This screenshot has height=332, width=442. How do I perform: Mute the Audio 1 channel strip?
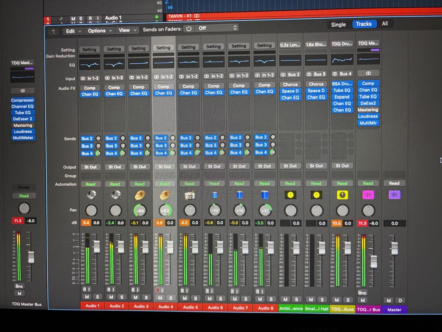coord(87,297)
